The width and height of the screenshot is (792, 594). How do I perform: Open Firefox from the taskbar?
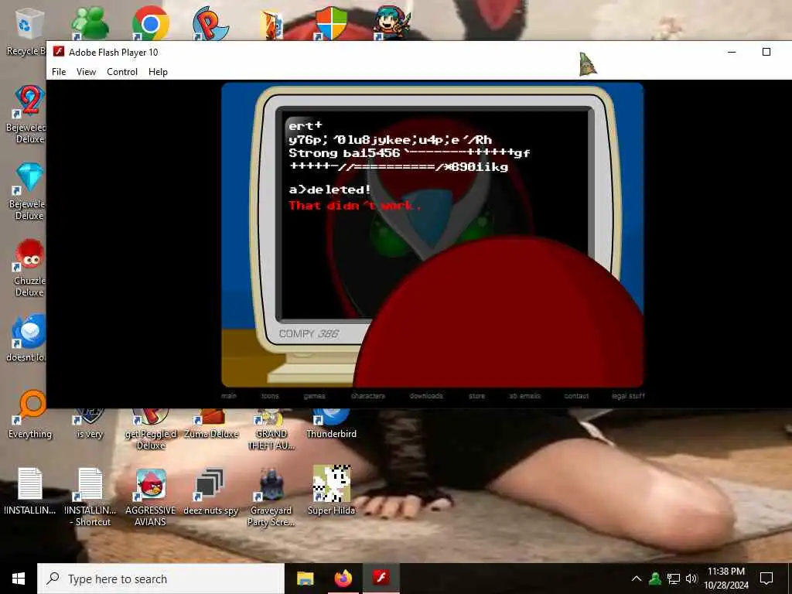(x=343, y=579)
